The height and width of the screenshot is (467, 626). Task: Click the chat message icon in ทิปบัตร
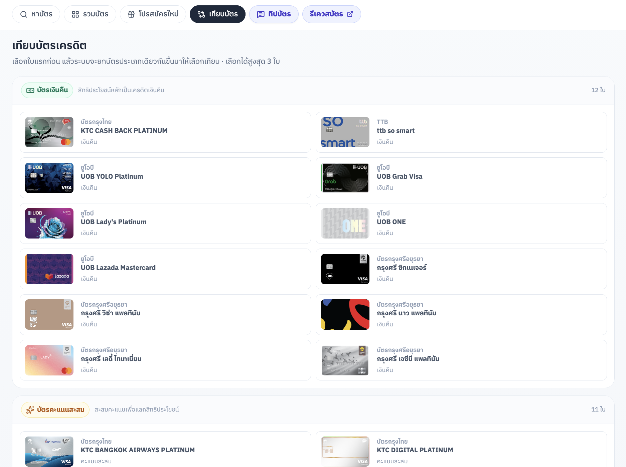click(261, 14)
